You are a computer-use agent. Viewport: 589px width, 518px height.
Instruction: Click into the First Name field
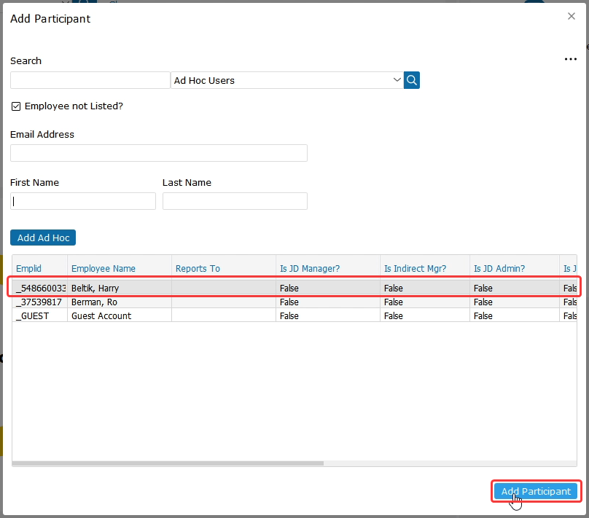tap(83, 201)
